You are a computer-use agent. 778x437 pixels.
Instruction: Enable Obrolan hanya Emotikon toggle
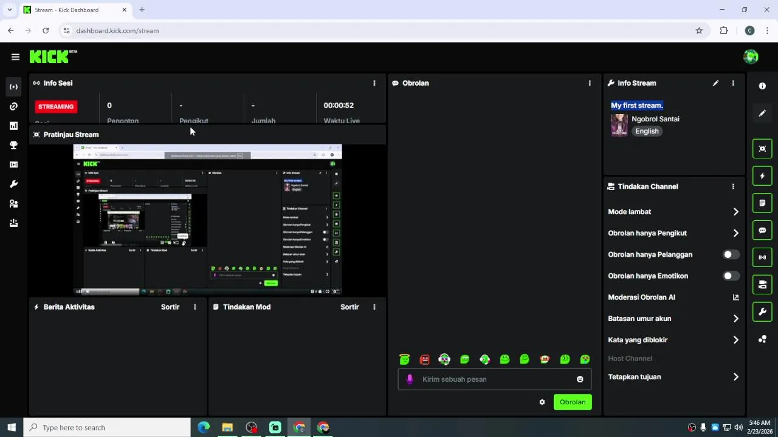[x=731, y=276]
